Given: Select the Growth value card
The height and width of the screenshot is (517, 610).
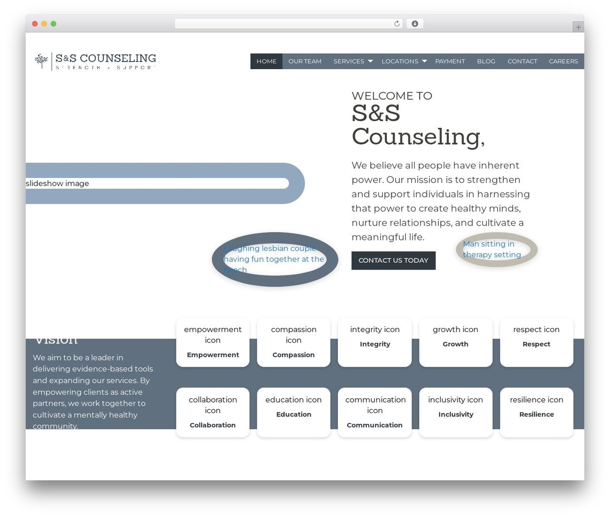Looking at the screenshot, I should coord(456,342).
